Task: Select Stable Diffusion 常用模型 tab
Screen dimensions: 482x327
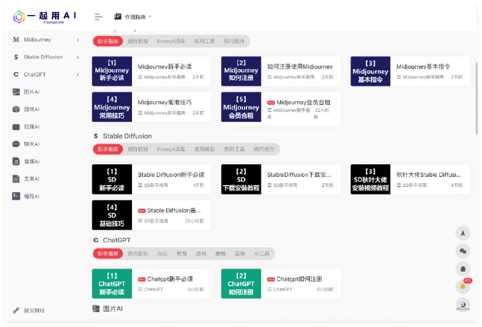Action: pyautogui.click(x=204, y=149)
